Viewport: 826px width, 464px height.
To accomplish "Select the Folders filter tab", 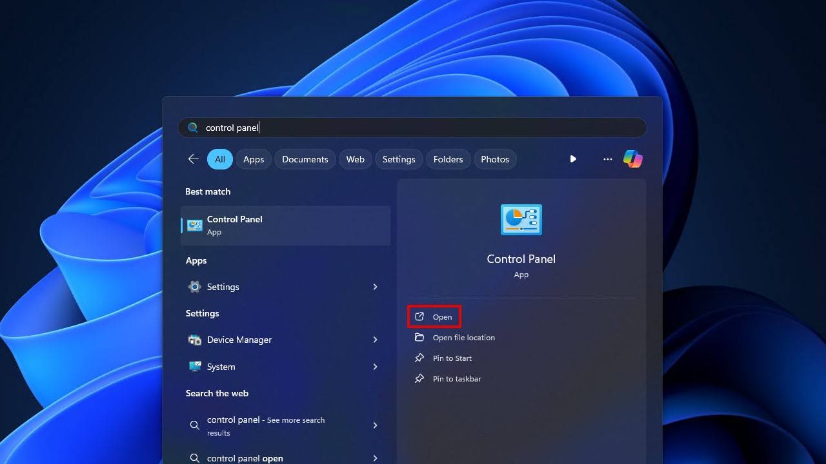I will pos(448,159).
